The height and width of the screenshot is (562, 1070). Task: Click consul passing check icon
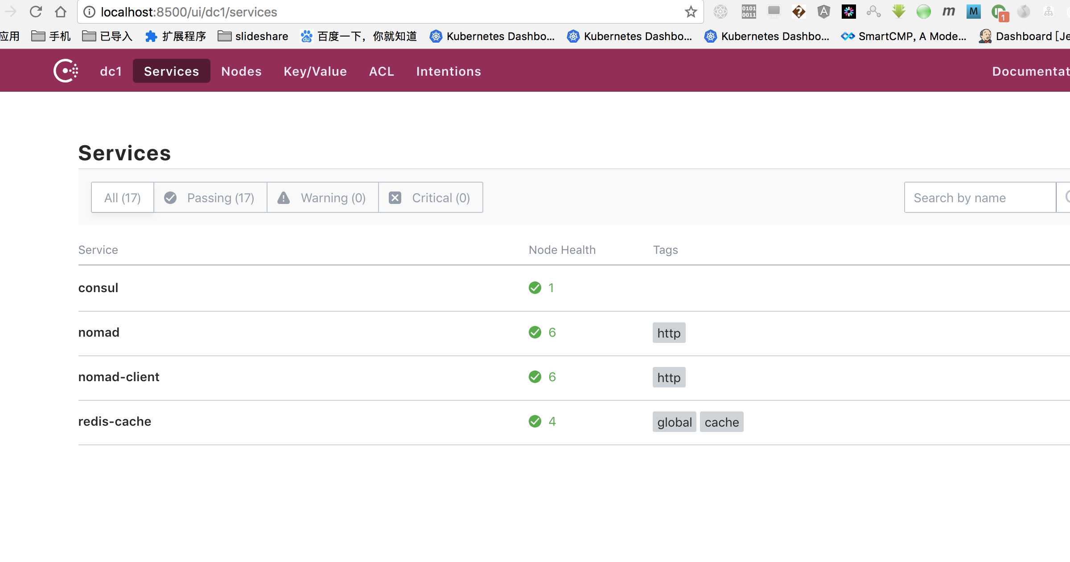tap(535, 288)
